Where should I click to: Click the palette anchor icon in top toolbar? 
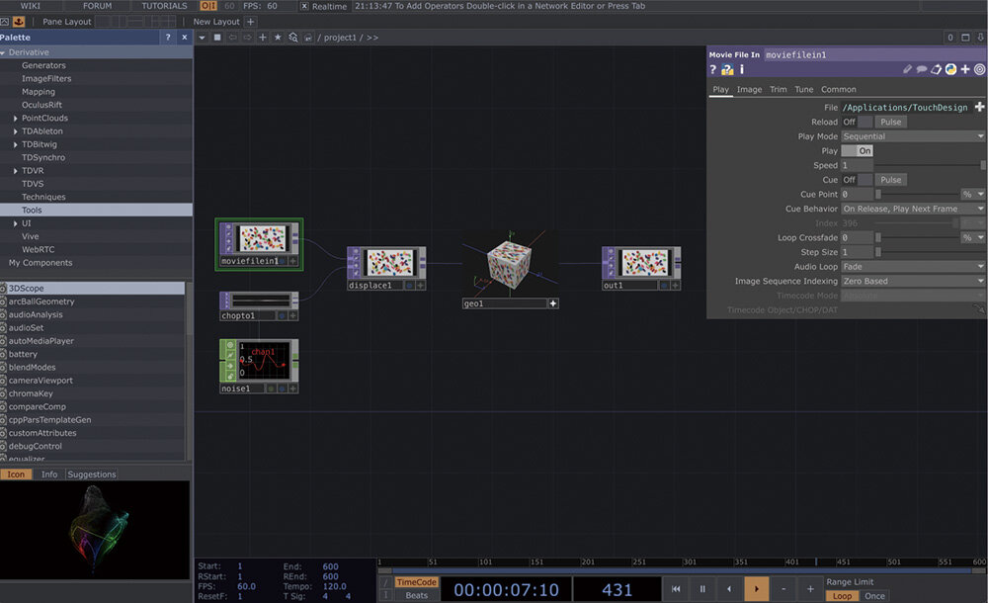point(19,22)
